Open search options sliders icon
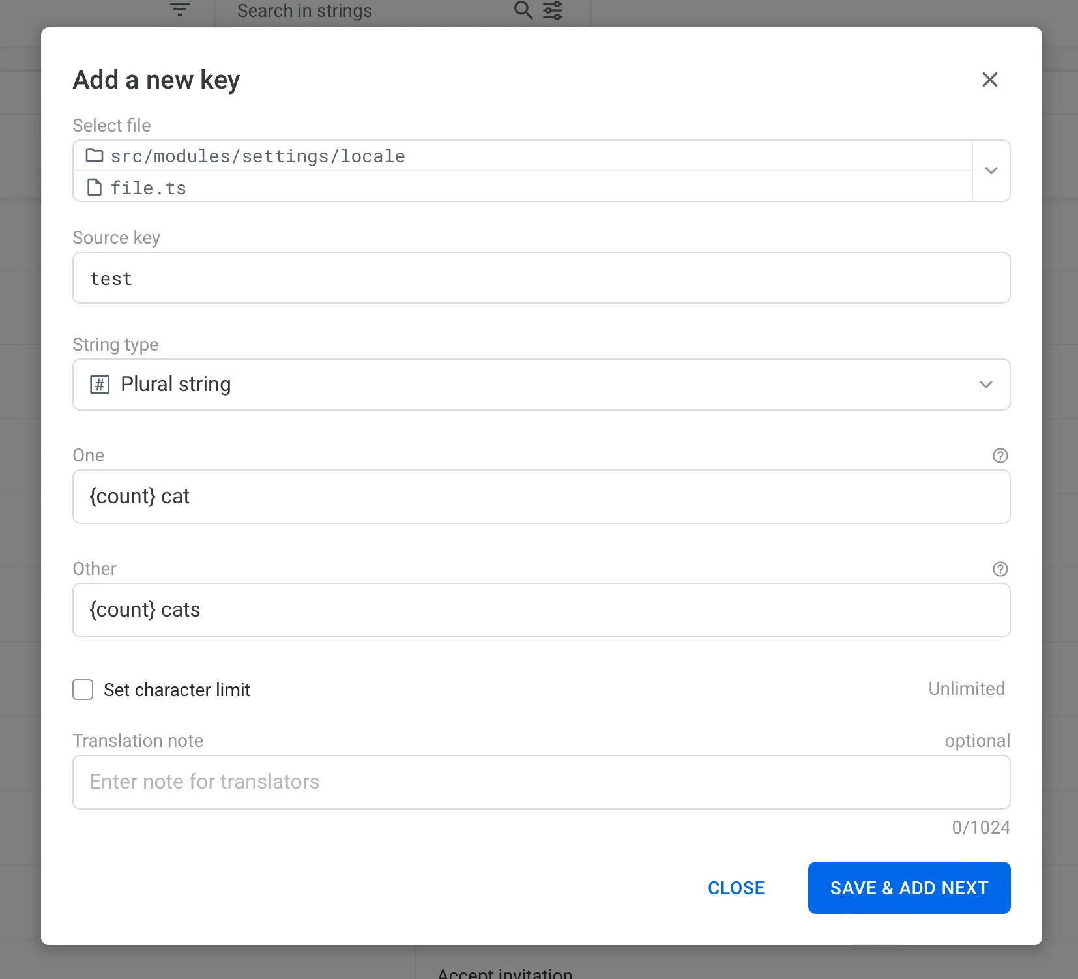This screenshot has height=979, width=1078. tap(553, 10)
